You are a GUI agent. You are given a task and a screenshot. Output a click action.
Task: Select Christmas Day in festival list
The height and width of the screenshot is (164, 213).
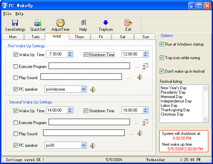click(x=172, y=114)
